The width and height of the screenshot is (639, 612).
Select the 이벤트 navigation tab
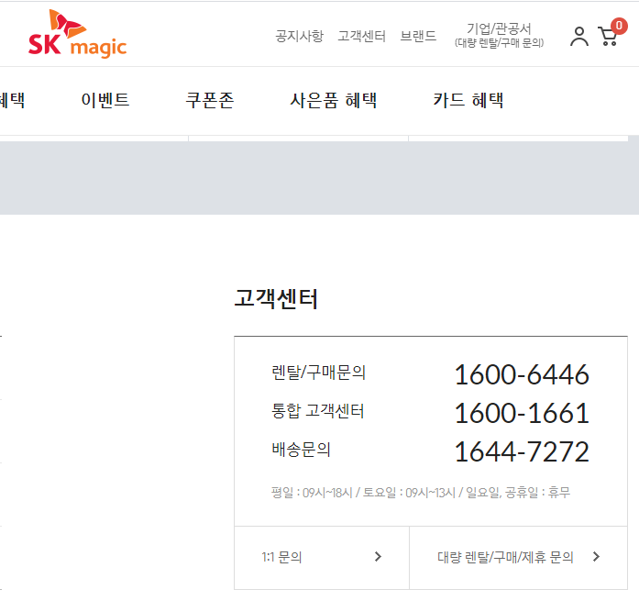click(x=105, y=100)
